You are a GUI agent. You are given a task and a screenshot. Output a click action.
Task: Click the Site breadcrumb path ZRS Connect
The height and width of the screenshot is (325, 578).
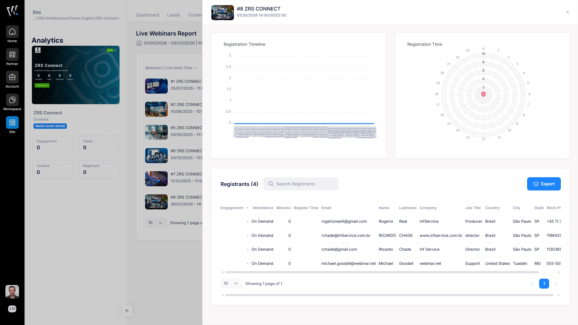(x=76, y=18)
